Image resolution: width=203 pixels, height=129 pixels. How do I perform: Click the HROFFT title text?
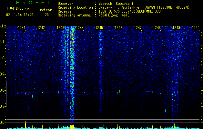point(33,3)
